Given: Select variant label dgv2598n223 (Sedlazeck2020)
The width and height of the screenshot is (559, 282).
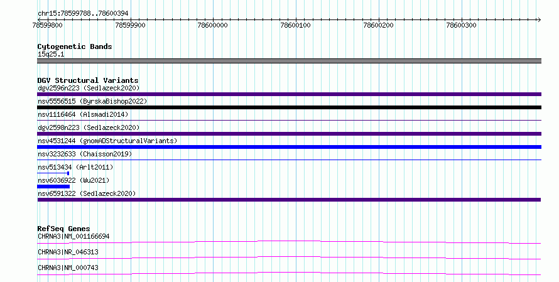Looking at the screenshot, I should pos(89,127).
